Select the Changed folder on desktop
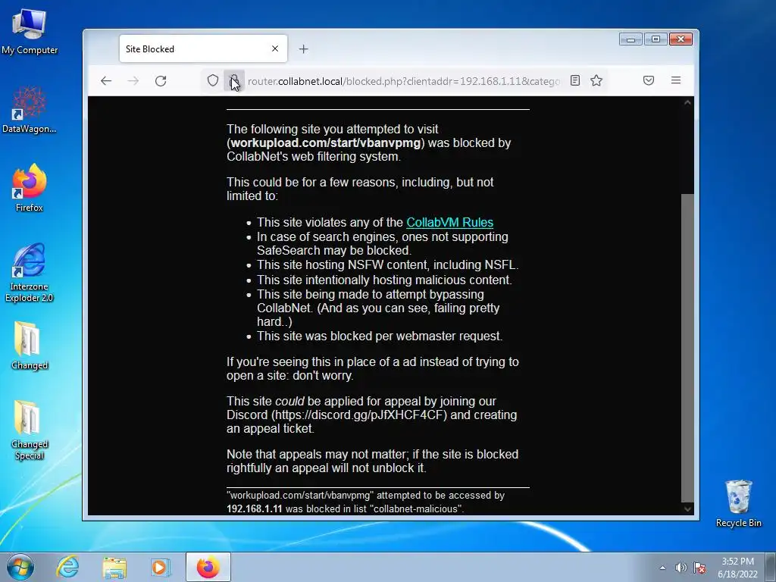The height and width of the screenshot is (582, 776). pyautogui.click(x=30, y=346)
